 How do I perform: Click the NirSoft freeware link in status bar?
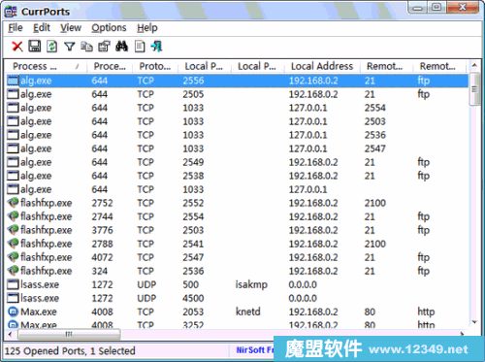[x=255, y=350]
